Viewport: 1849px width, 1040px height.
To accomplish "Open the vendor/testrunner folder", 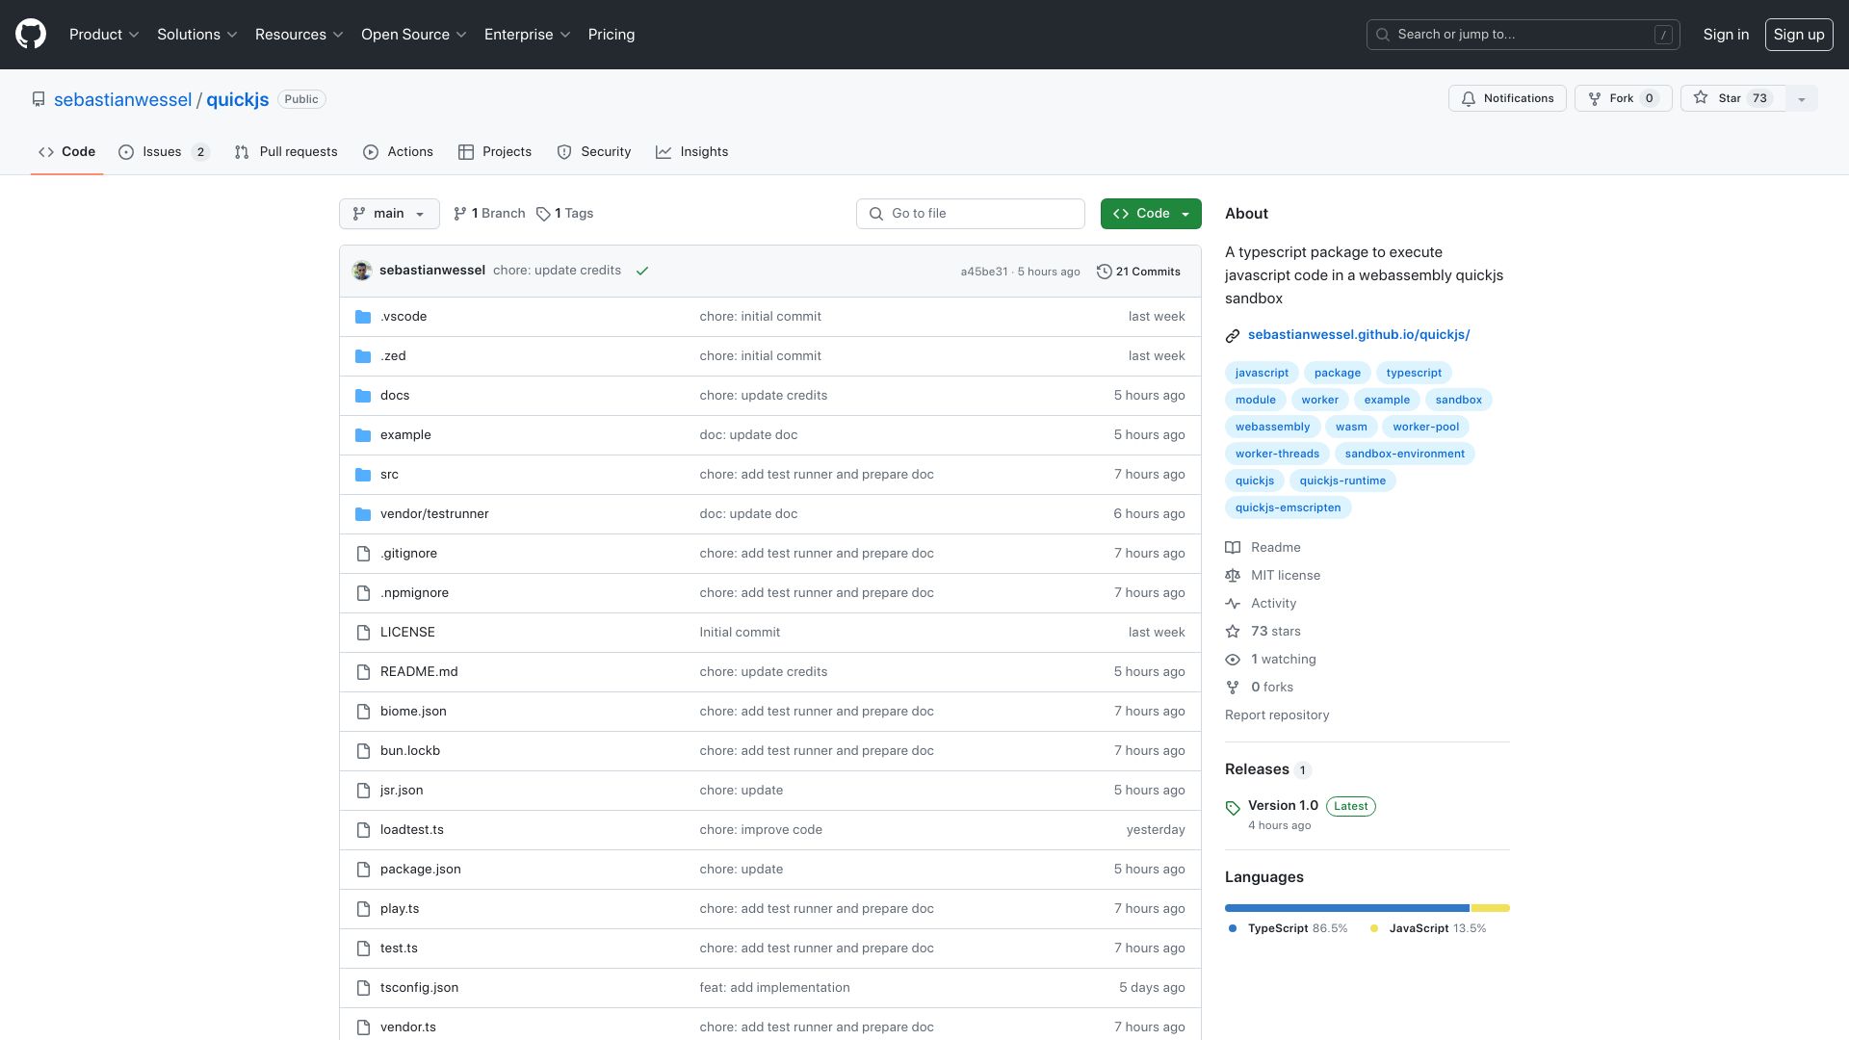I will [x=434, y=514].
